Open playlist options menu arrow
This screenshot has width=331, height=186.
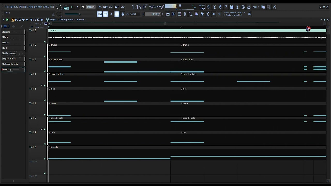pos(3,20)
